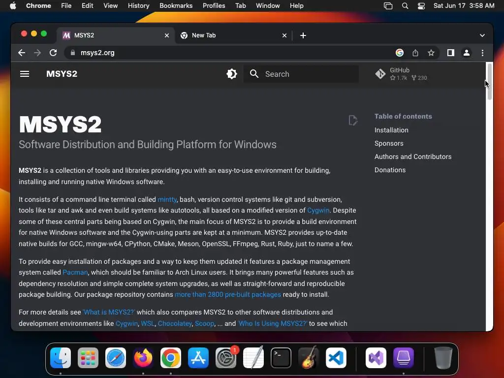
Task: Open the WSL link
Action: click(x=148, y=323)
